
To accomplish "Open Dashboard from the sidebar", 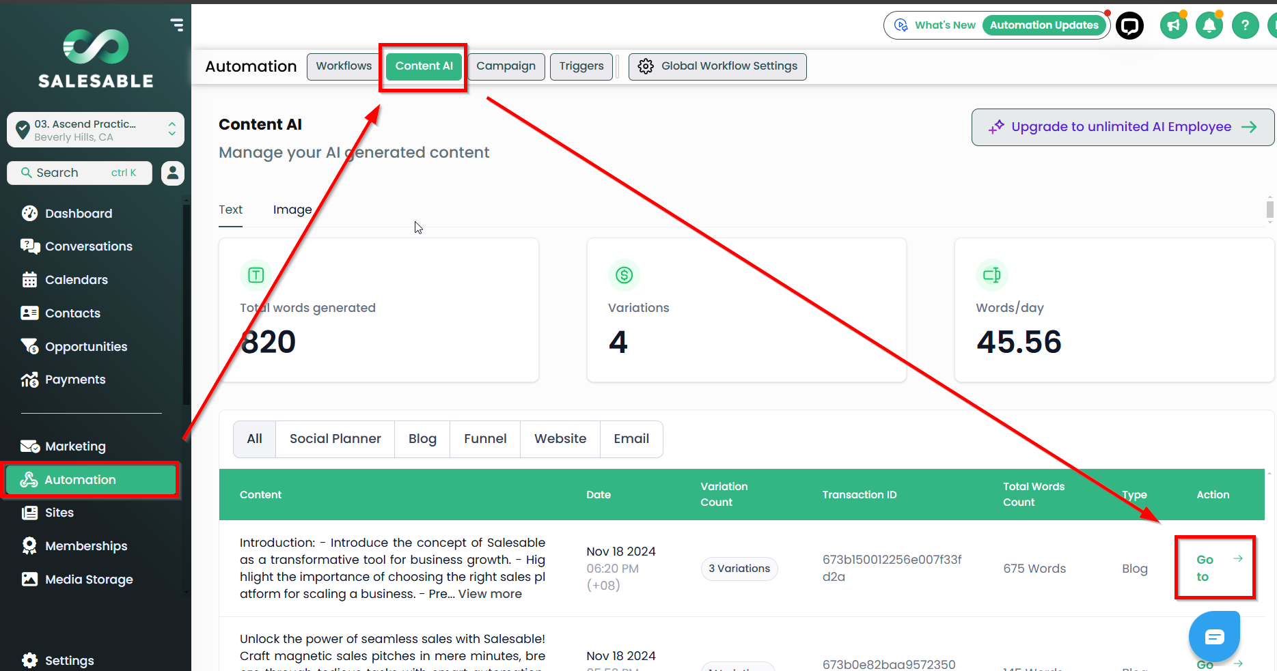I will coord(79,214).
